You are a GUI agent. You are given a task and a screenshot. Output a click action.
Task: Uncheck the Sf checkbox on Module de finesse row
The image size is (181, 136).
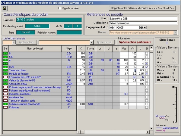(x=147, y=73)
